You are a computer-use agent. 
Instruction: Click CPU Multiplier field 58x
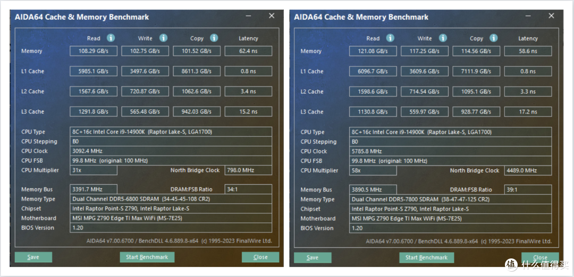click(373, 171)
